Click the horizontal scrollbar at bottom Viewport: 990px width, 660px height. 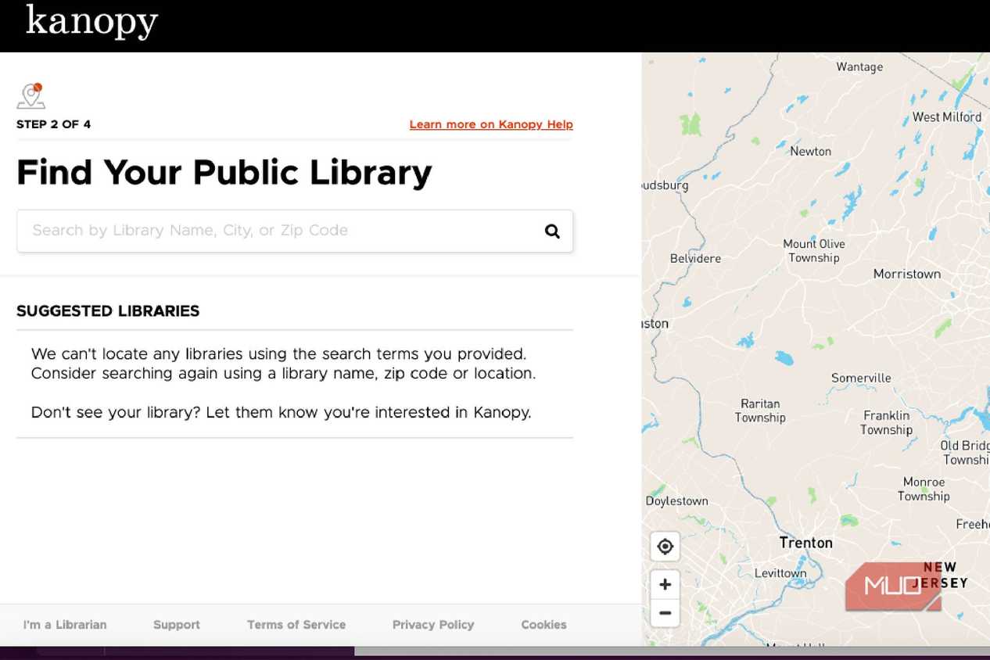pyautogui.click(x=673, y=651)
